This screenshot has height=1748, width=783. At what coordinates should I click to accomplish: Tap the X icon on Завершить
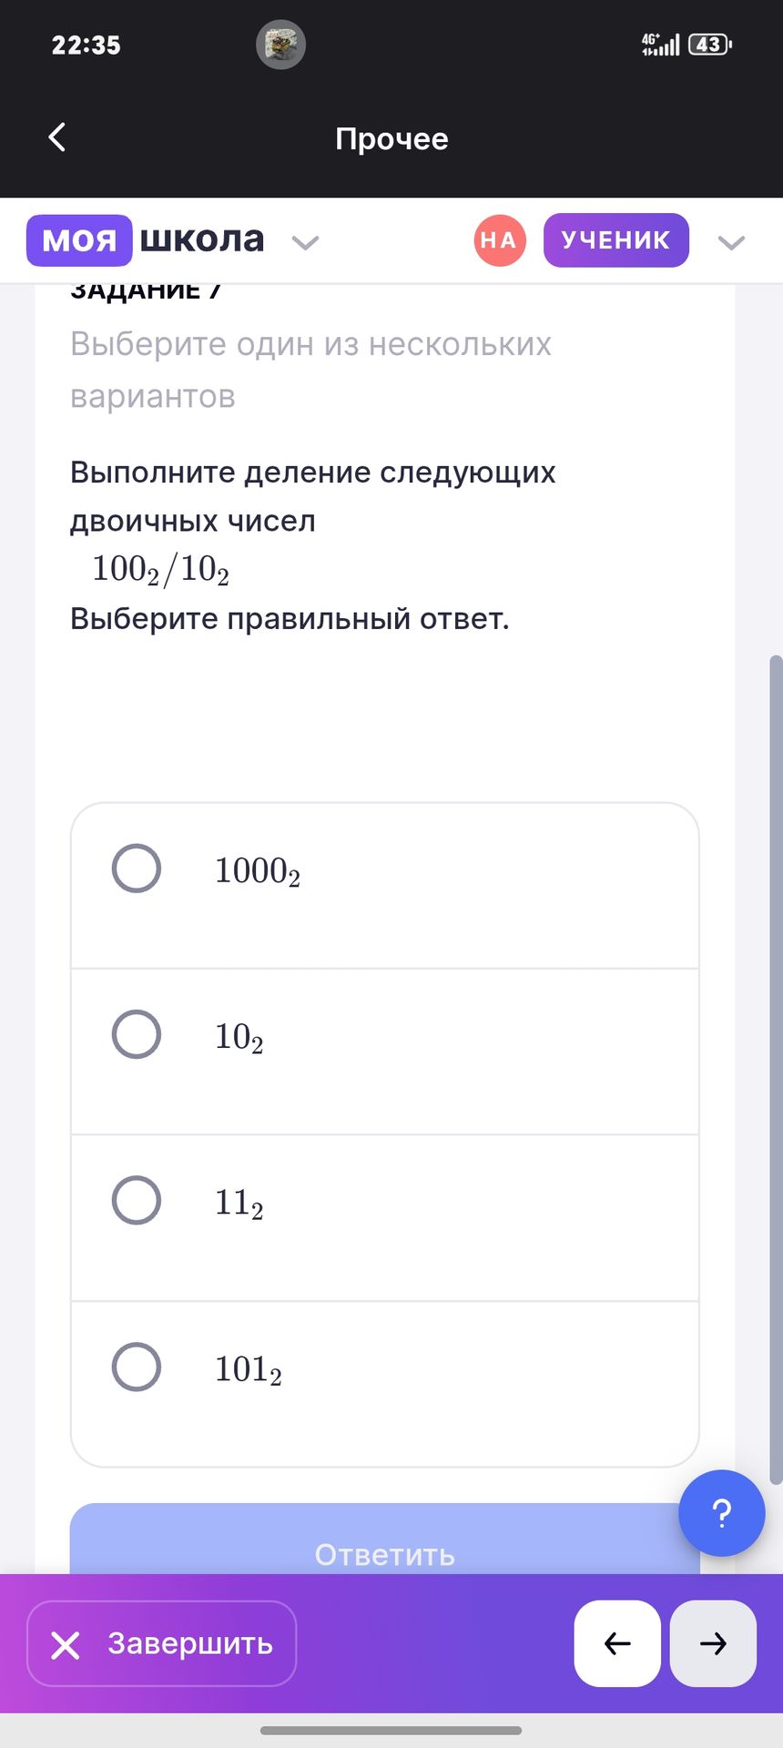tap(66, 1645)
